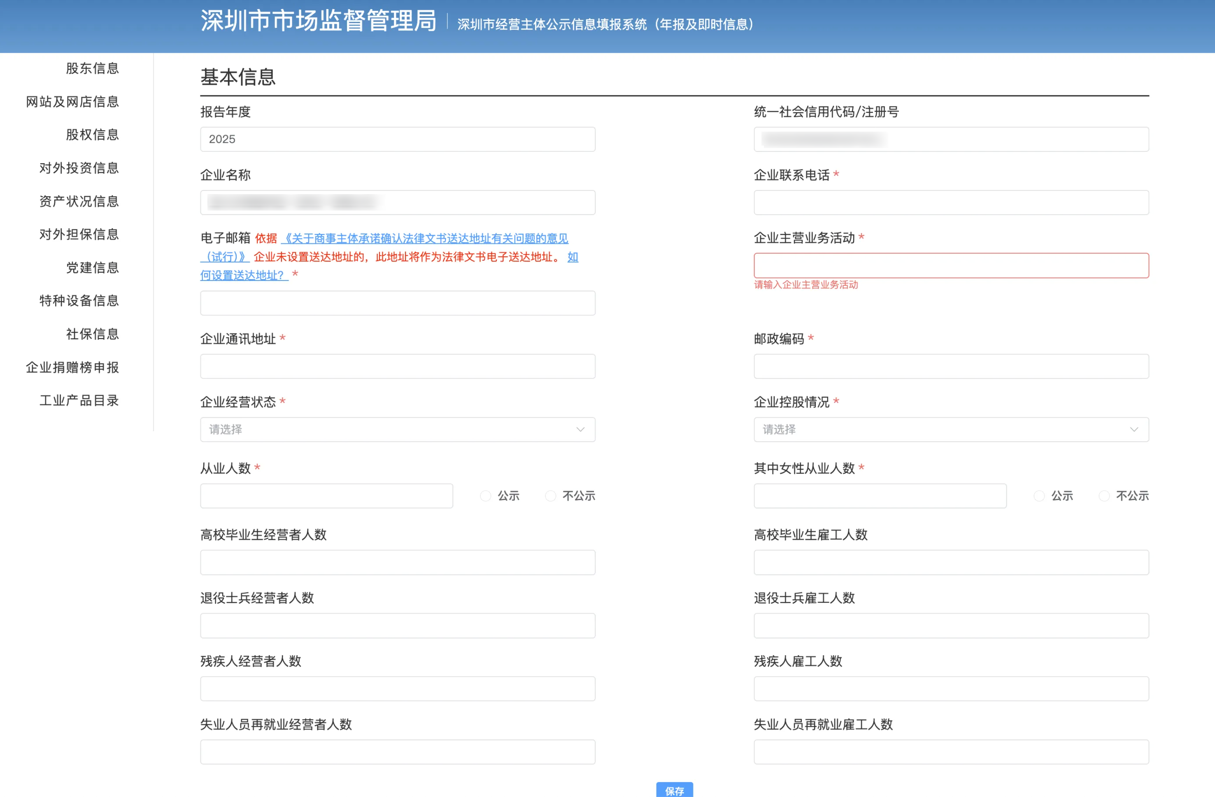
Task: Open the 企业经营状态 dropdown
Action: (x=397, y=429)
